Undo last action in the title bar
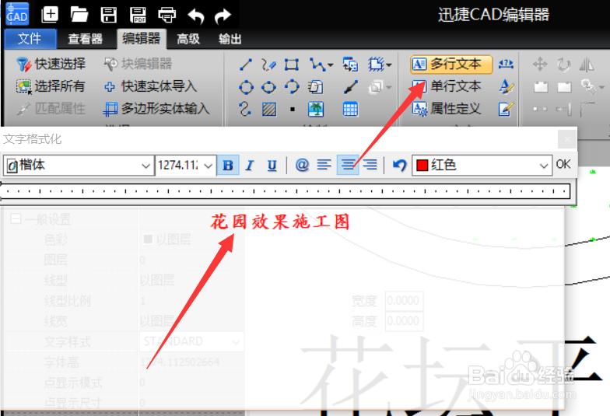The image size is (610, 416). coord(196,16)
